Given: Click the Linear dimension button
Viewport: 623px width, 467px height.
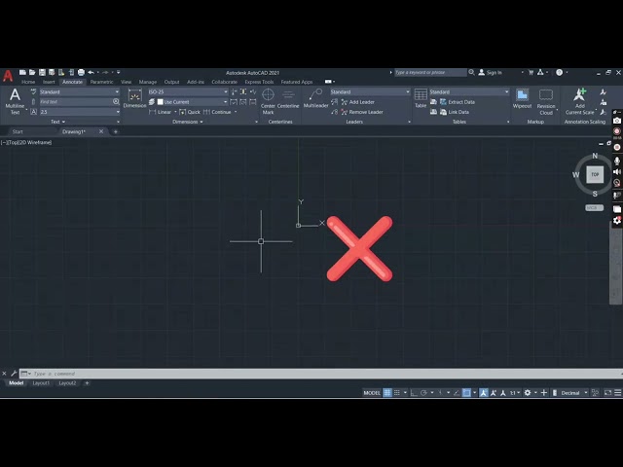Looking at the screenshot, I should point(161,112).
